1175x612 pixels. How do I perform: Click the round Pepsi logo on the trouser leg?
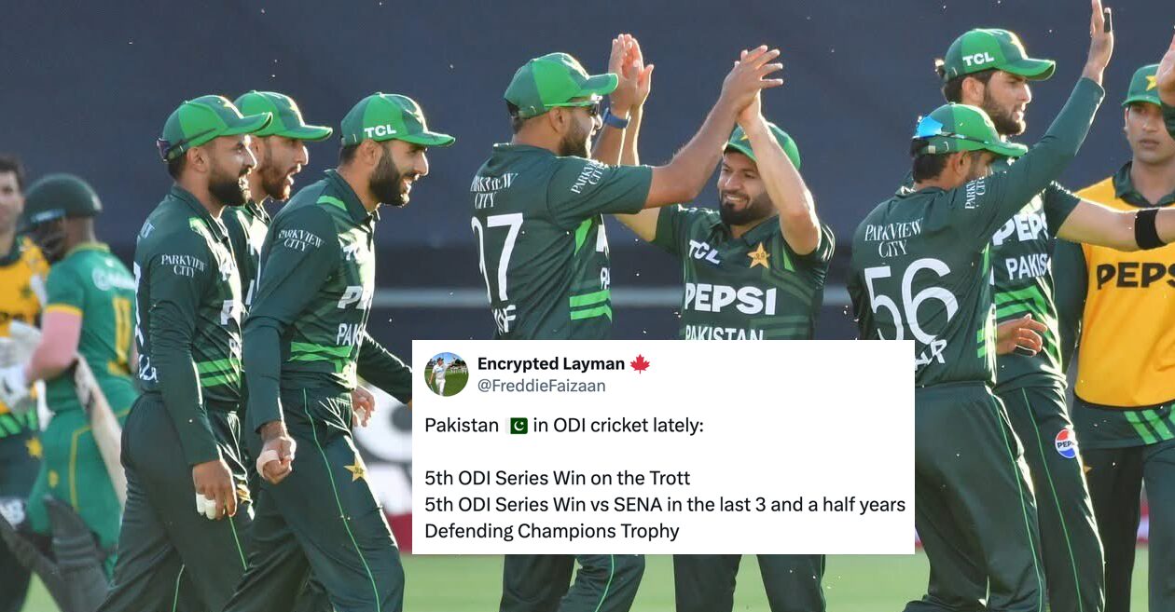(x=1066, y=443)
